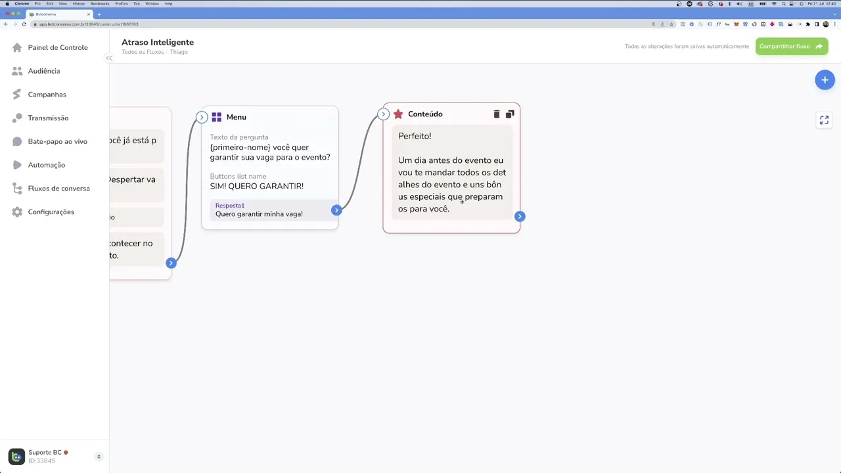The image size is (841, 473).
Task: Click the Fluxos de conversa branch icon
Action: [17, 189]
